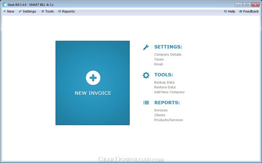262x163 pixels.
Task: Open the Feedback menu item
Action: tap(249, 11)
